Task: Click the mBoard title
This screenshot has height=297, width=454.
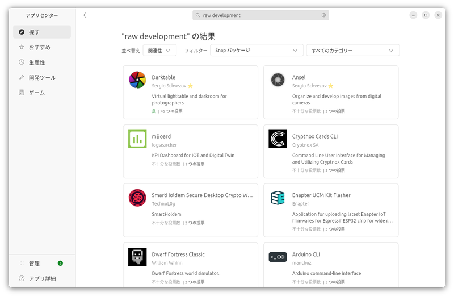Action: pyautogui.click(x=161, y=136)
